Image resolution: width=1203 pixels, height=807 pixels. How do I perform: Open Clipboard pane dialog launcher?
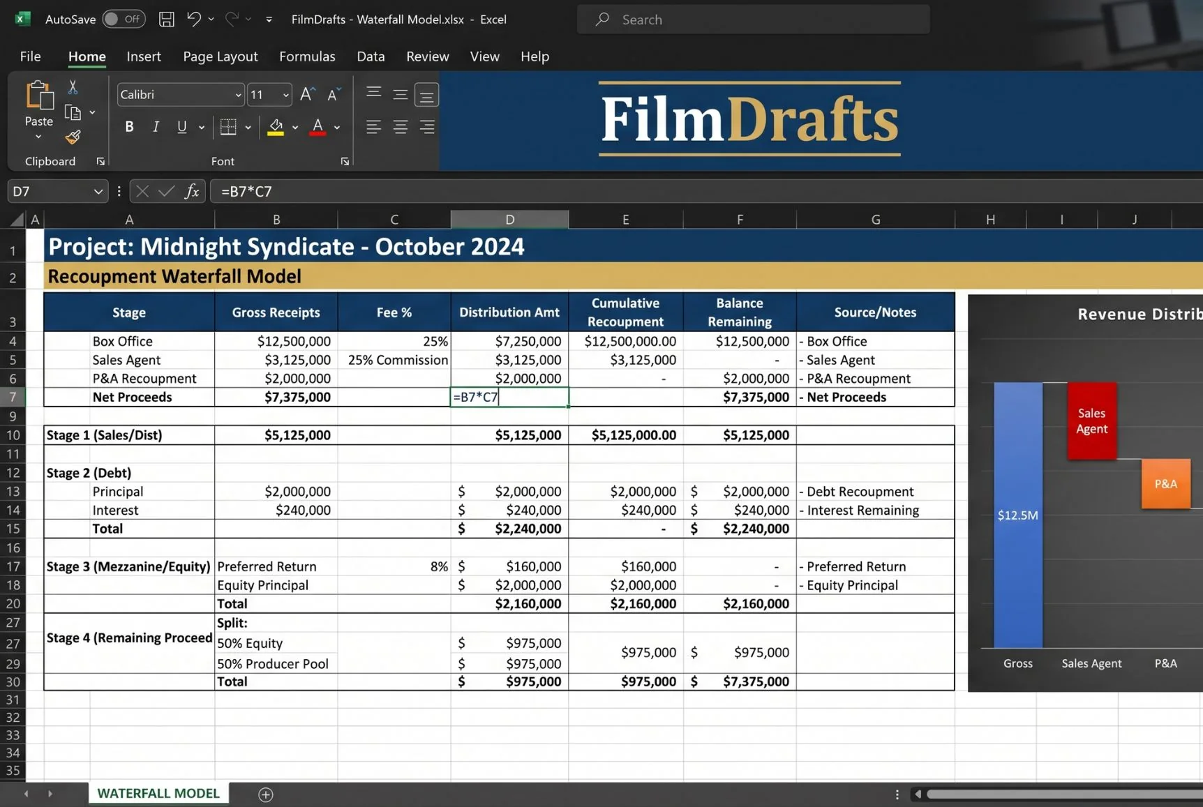pos(100,161)
